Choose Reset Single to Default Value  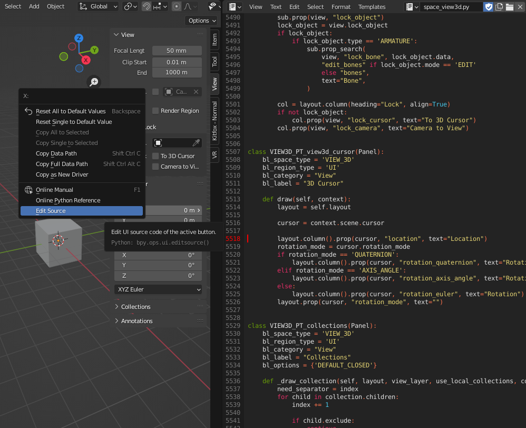click(82, 122)
